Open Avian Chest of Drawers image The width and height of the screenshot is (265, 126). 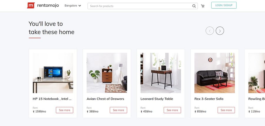point(107,73)
